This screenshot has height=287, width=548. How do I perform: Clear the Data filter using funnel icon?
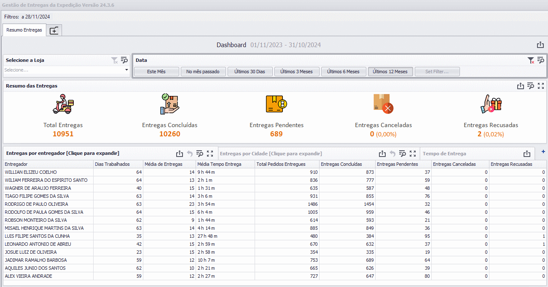tap(531, 61)
